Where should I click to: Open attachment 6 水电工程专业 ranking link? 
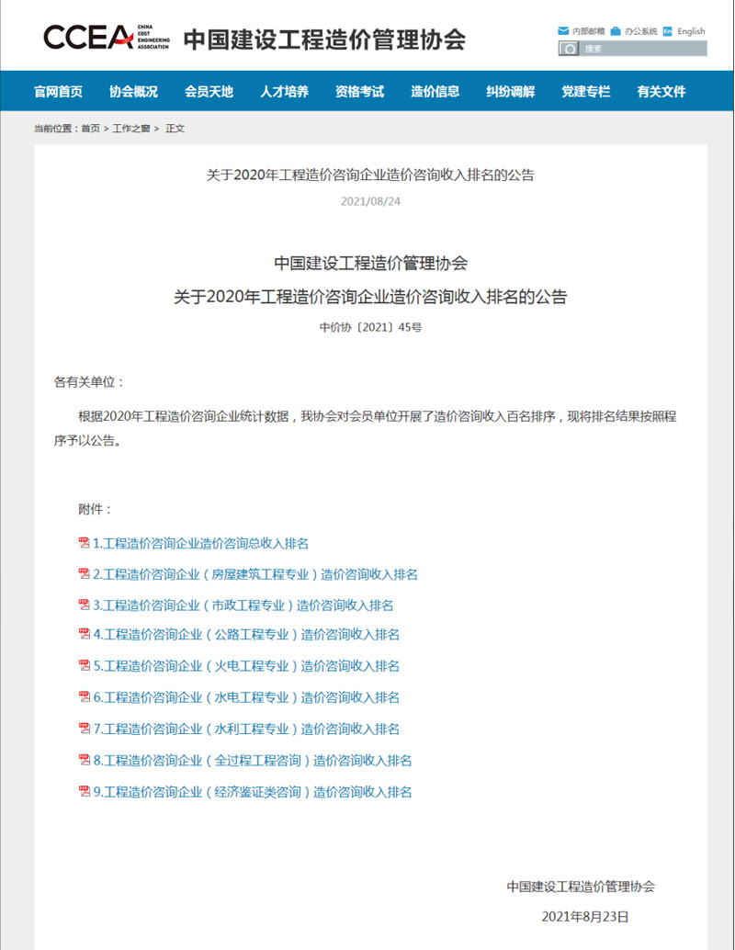246,698
